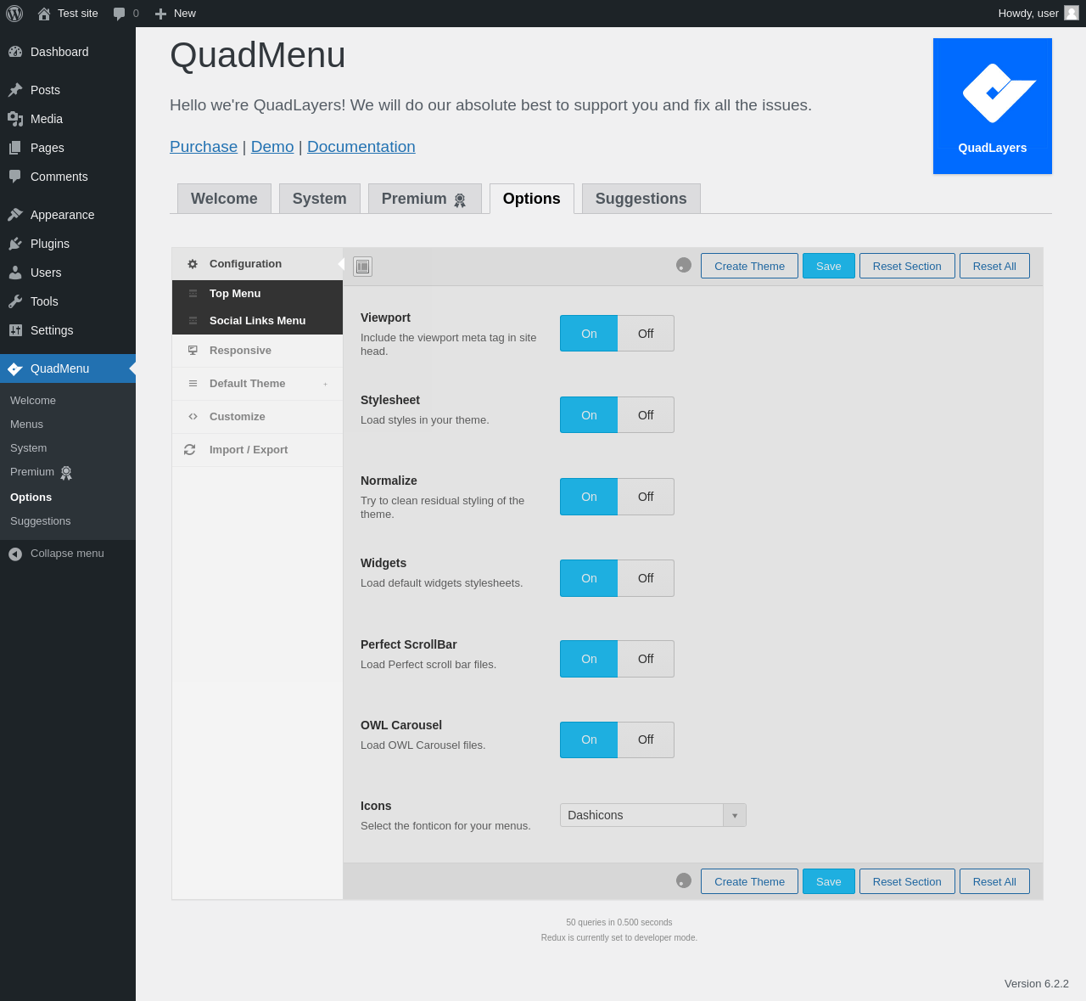Click the Responsive monitor icon

pyautogui.click(x=193, y=350)
